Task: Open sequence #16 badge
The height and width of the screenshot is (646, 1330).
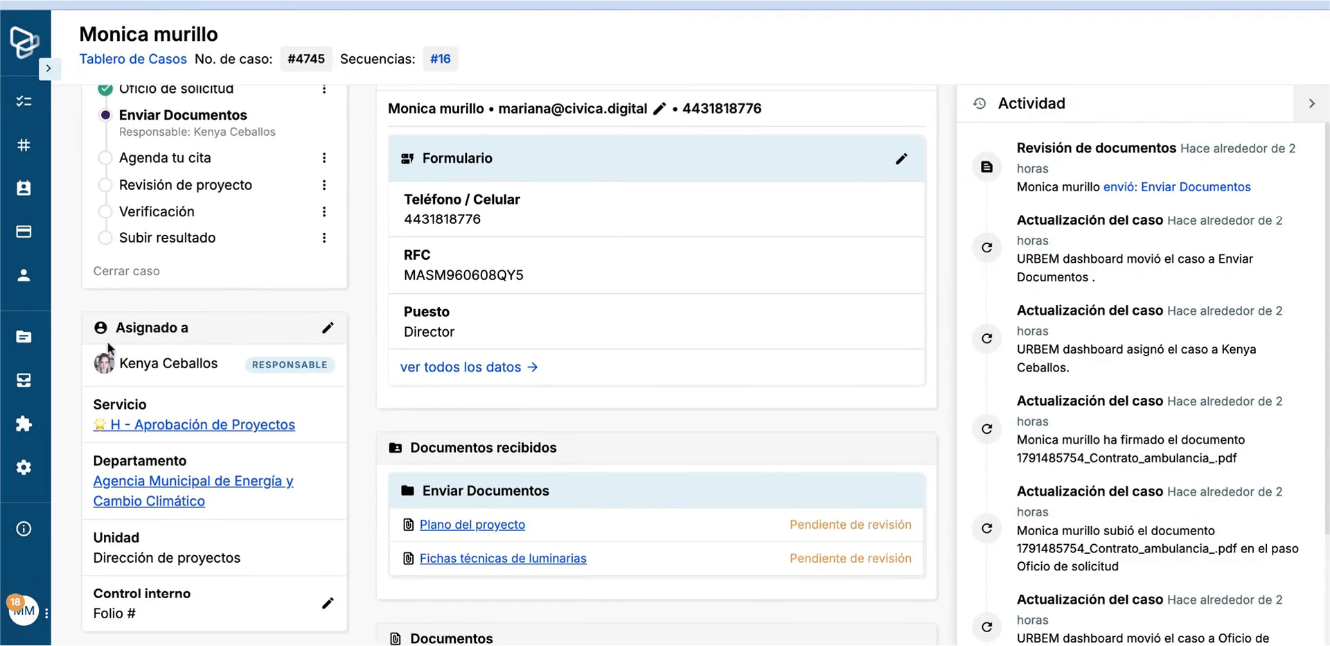Action: (441, 59)
